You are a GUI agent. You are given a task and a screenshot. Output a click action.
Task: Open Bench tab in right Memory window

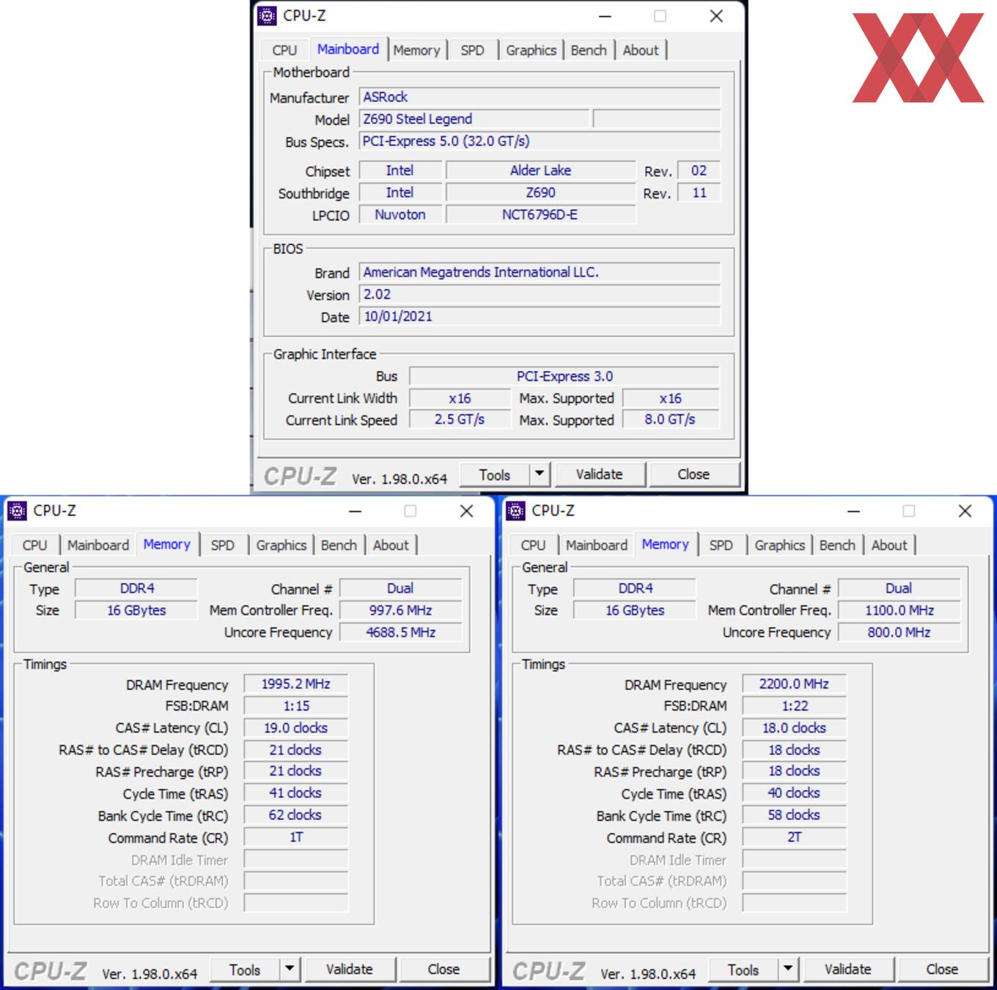coord(837,545)
